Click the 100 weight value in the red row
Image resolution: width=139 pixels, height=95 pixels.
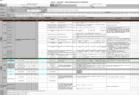point(37,20)
